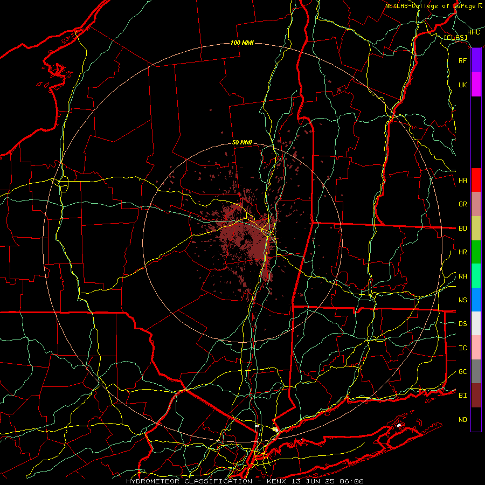Click the HYDROMETEOR CLASSIFICATION title text
485x485 pixels.
click(189, 481)
